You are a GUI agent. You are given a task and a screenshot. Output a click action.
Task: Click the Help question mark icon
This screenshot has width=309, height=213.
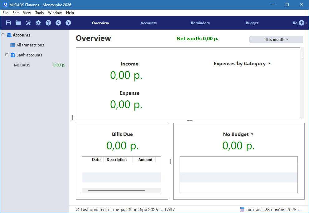coord(48,23)
